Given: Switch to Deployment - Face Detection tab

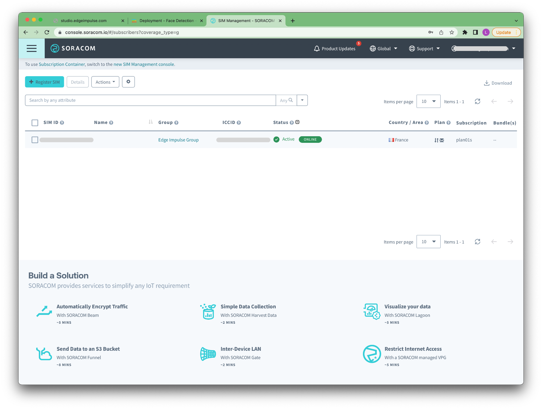Looking at the screenshot, I should [167, 21].
